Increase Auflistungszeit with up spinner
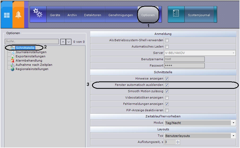240x148 pixels. [178, 141]
